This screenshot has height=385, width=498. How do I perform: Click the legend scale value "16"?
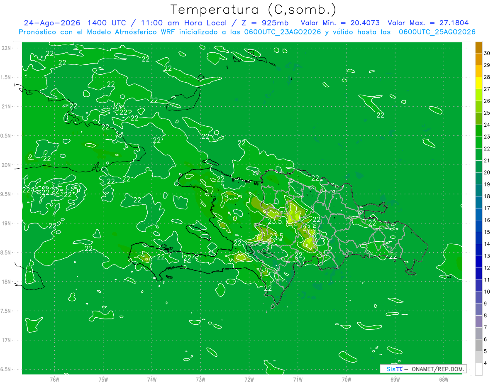pos(487,220)
